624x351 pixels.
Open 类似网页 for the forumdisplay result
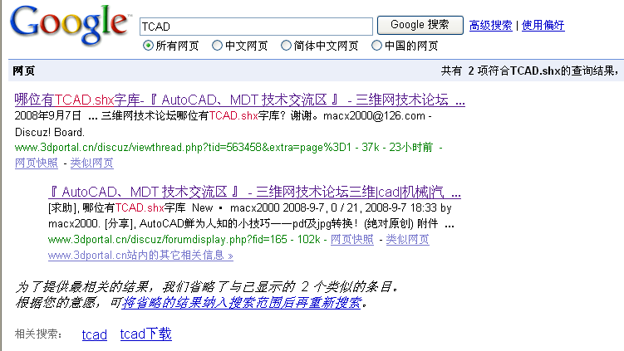407,239
